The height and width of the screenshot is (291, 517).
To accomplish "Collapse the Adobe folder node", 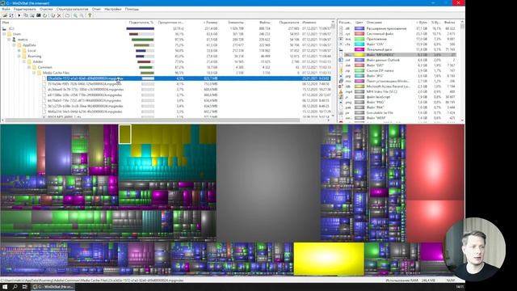I will 24,61.
